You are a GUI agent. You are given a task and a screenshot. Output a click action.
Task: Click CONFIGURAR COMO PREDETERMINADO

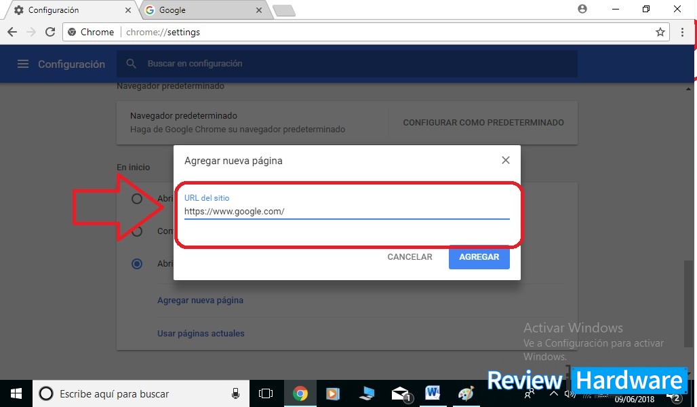pos(483,122)
